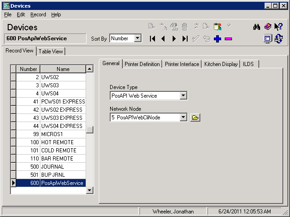Open the Help menu

click(56, 14)
